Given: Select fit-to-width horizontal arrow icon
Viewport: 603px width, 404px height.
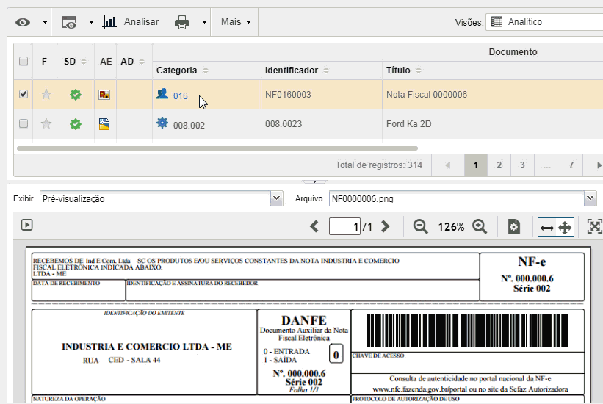Looking at the screenshot, I should click(x=547, y=228).
